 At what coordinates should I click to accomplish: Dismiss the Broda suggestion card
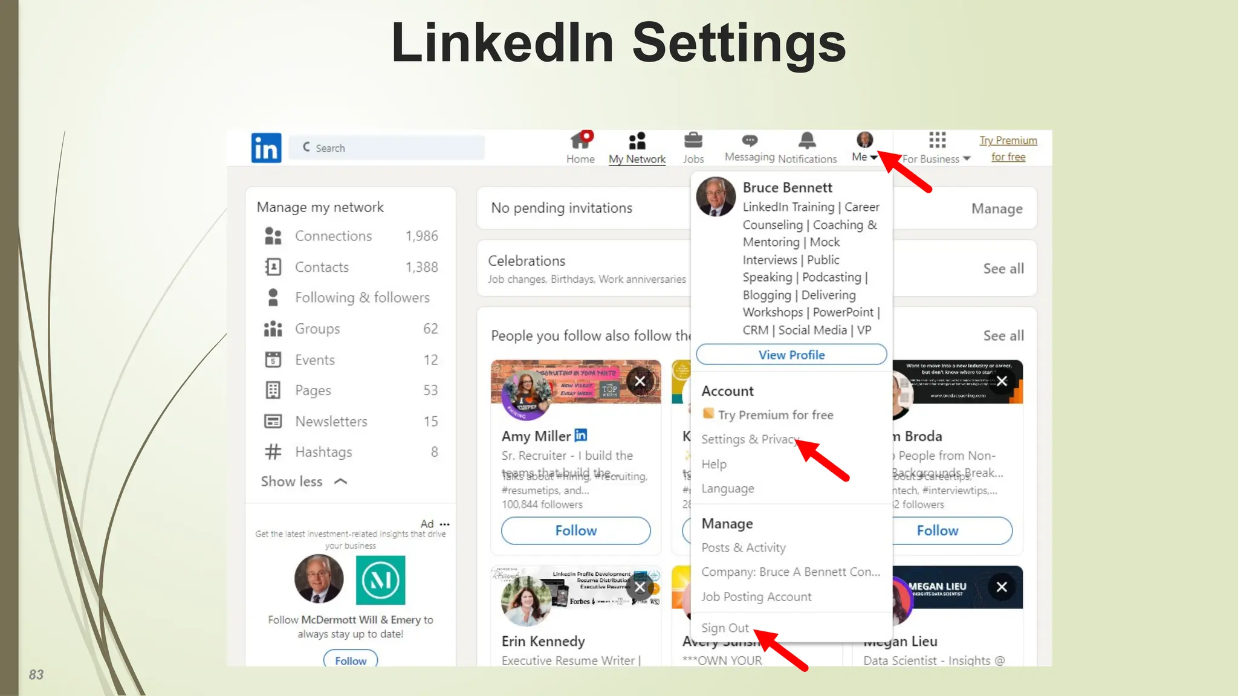1002,381
